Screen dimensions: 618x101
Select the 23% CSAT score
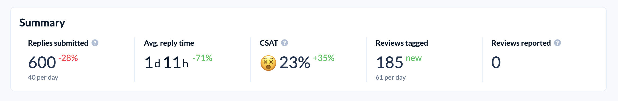pyautogui.click(x=295, y=63)
